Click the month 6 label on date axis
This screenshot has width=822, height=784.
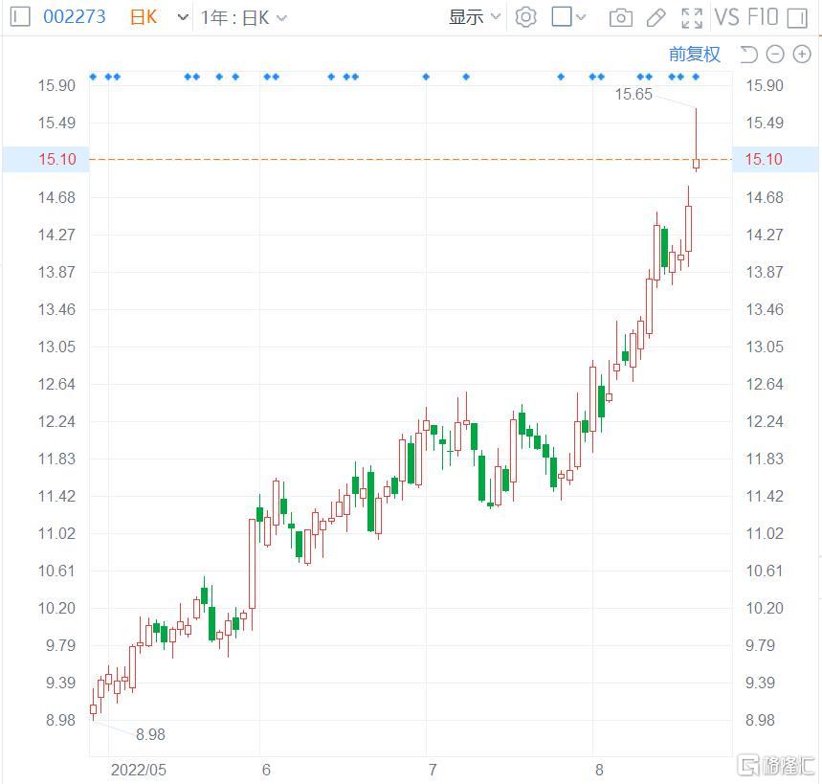pos(266,770)
